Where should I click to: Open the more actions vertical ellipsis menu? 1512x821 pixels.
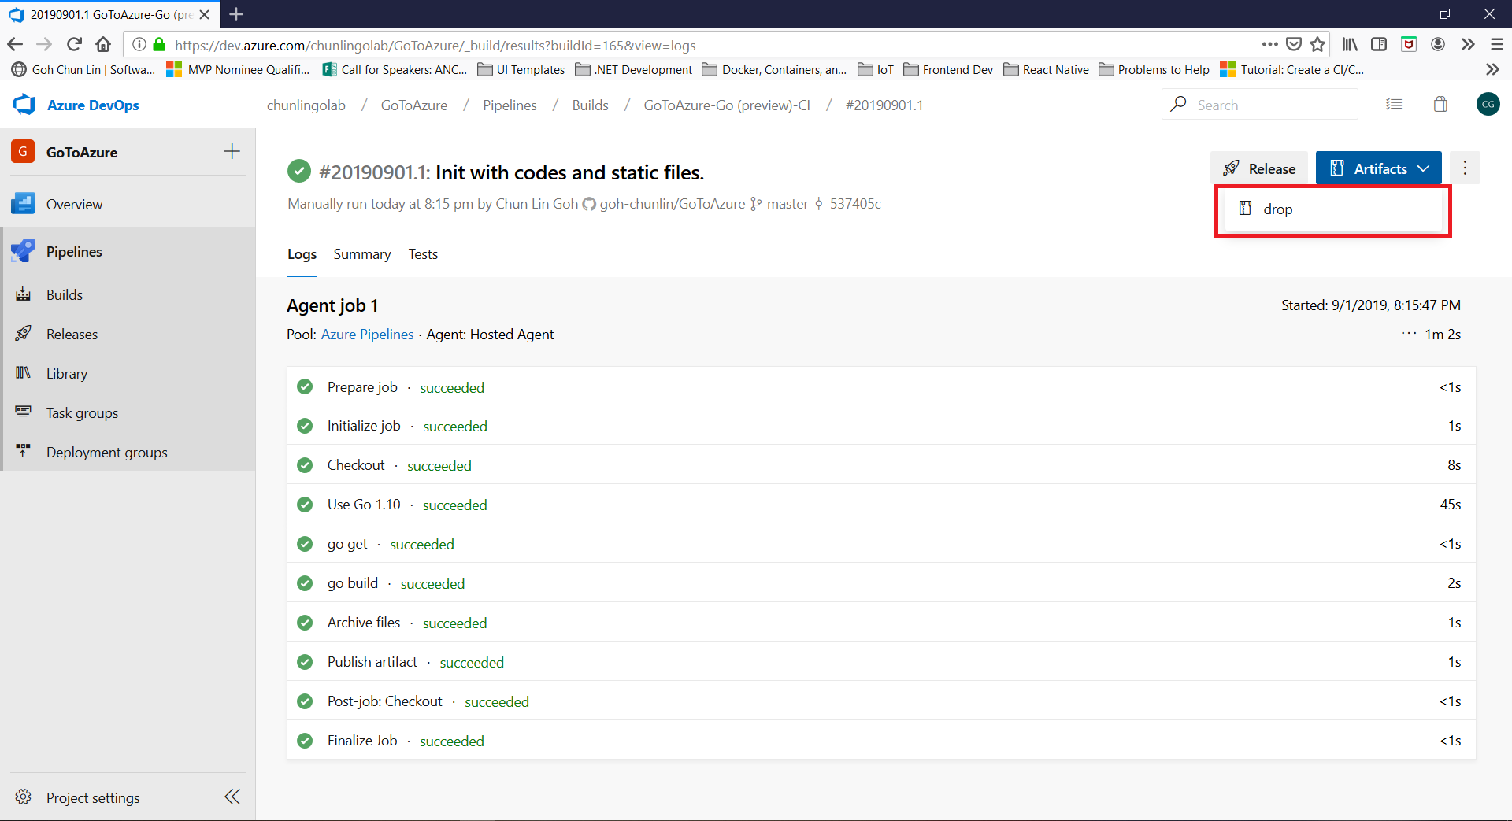(x=1465, y=168)
